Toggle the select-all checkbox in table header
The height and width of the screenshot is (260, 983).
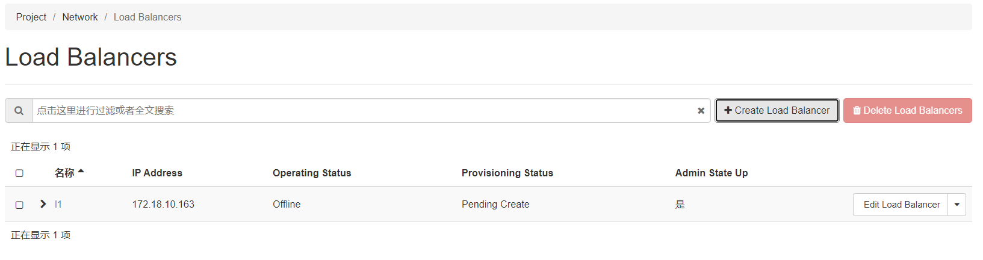[x=19, y=173]
